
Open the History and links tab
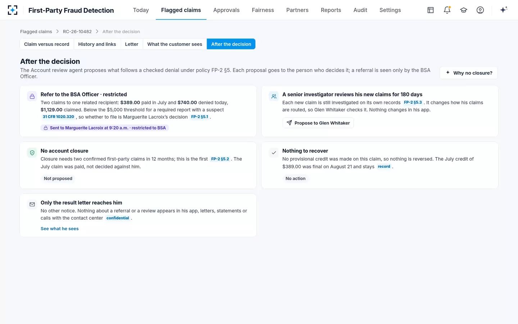pos(97,44)
